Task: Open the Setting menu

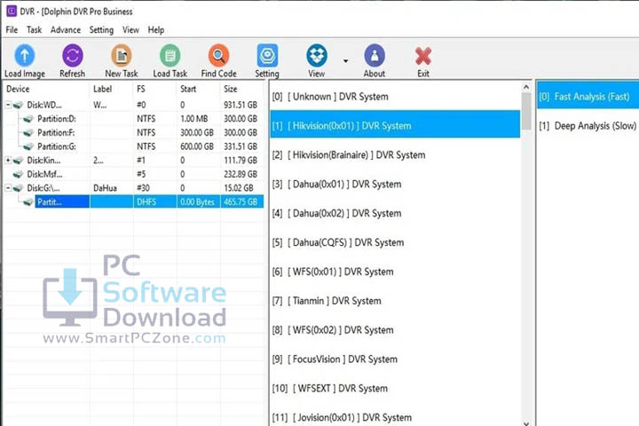Action: click(101, 30)
